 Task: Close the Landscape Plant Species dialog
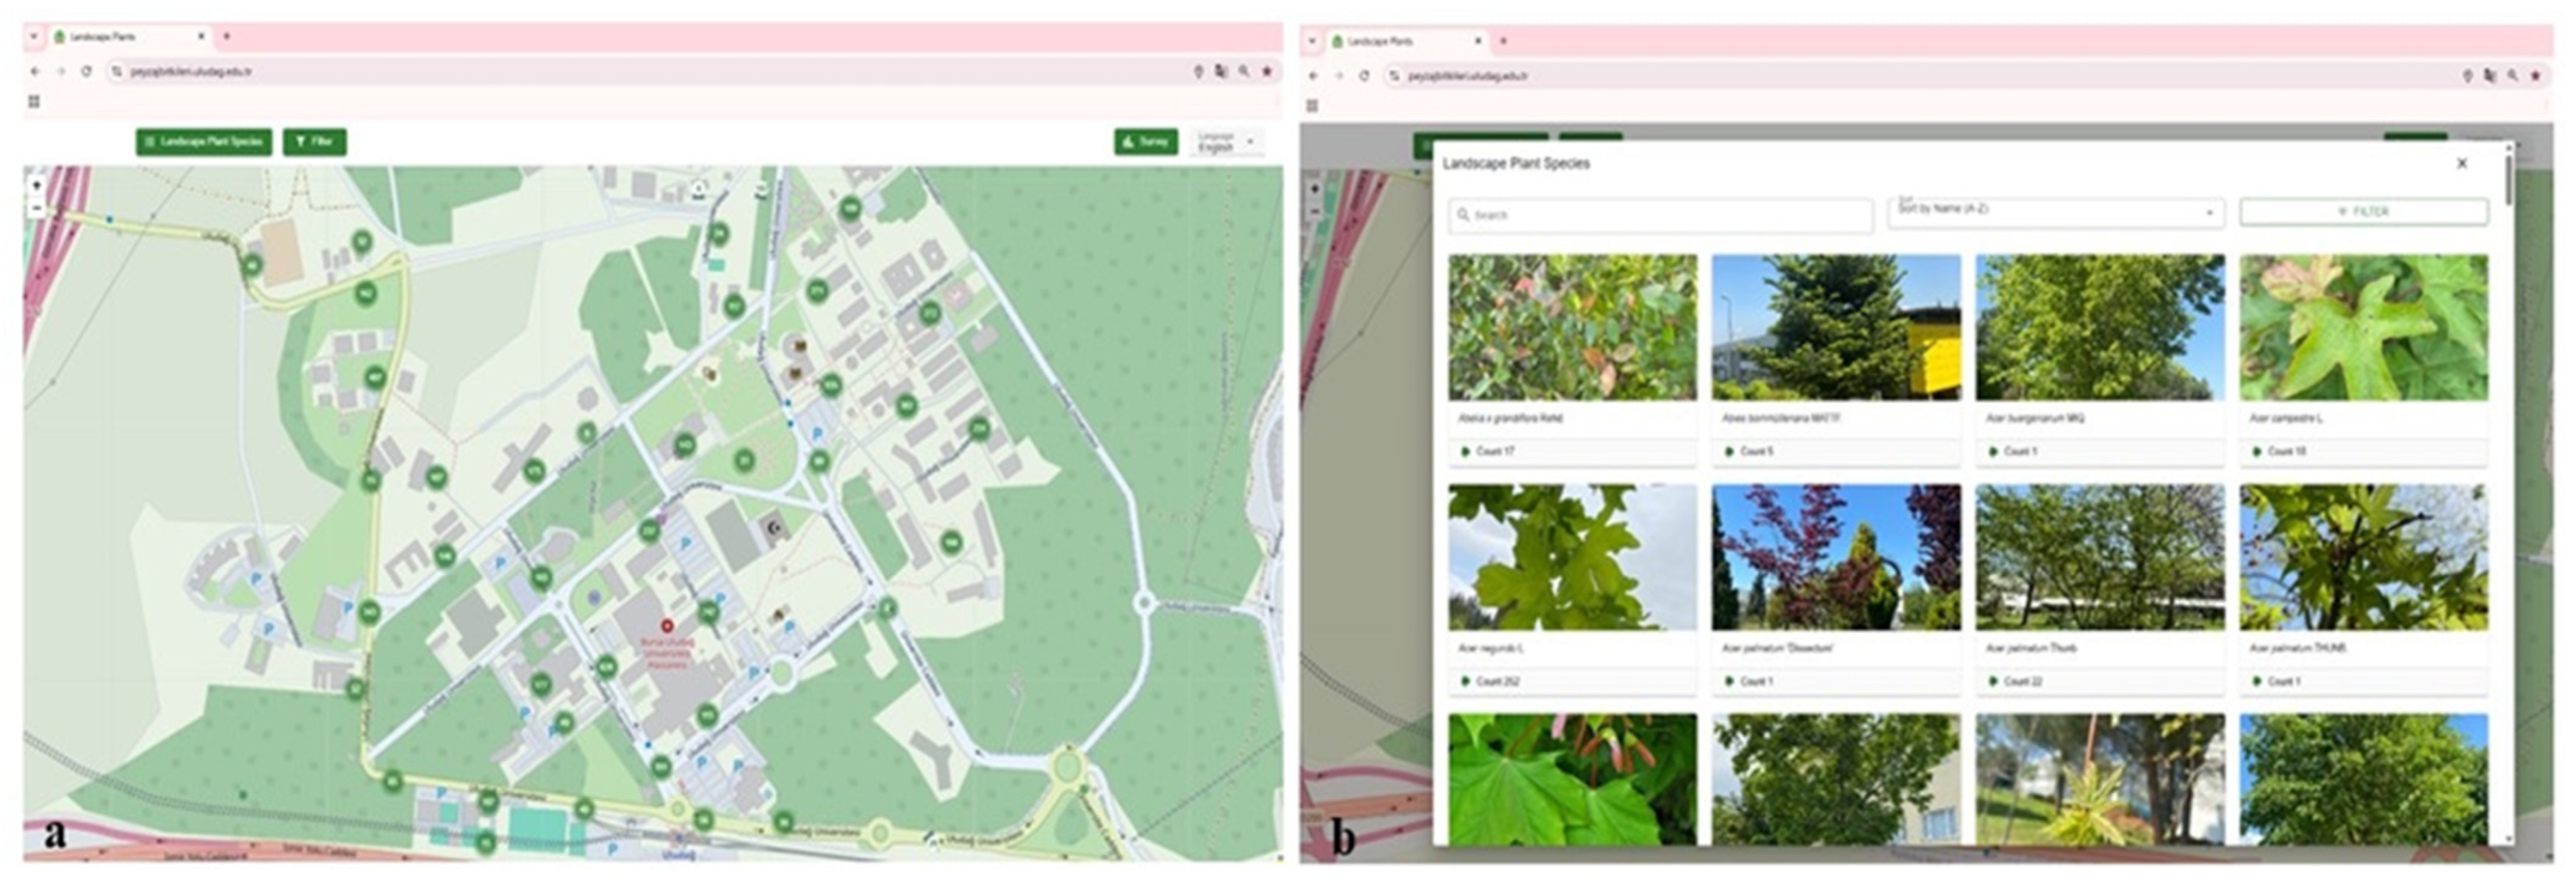(x=2462, y=164)
